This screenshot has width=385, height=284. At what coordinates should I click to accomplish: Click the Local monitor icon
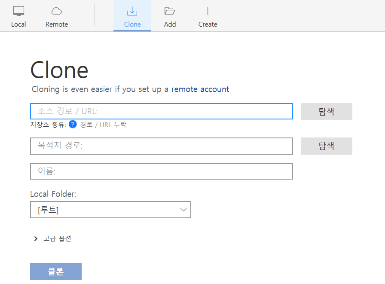click(x=18, y=11)
